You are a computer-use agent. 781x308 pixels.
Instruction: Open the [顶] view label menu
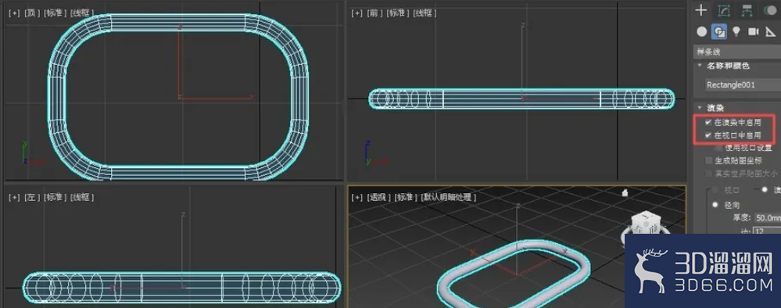(x=32, y=13)
